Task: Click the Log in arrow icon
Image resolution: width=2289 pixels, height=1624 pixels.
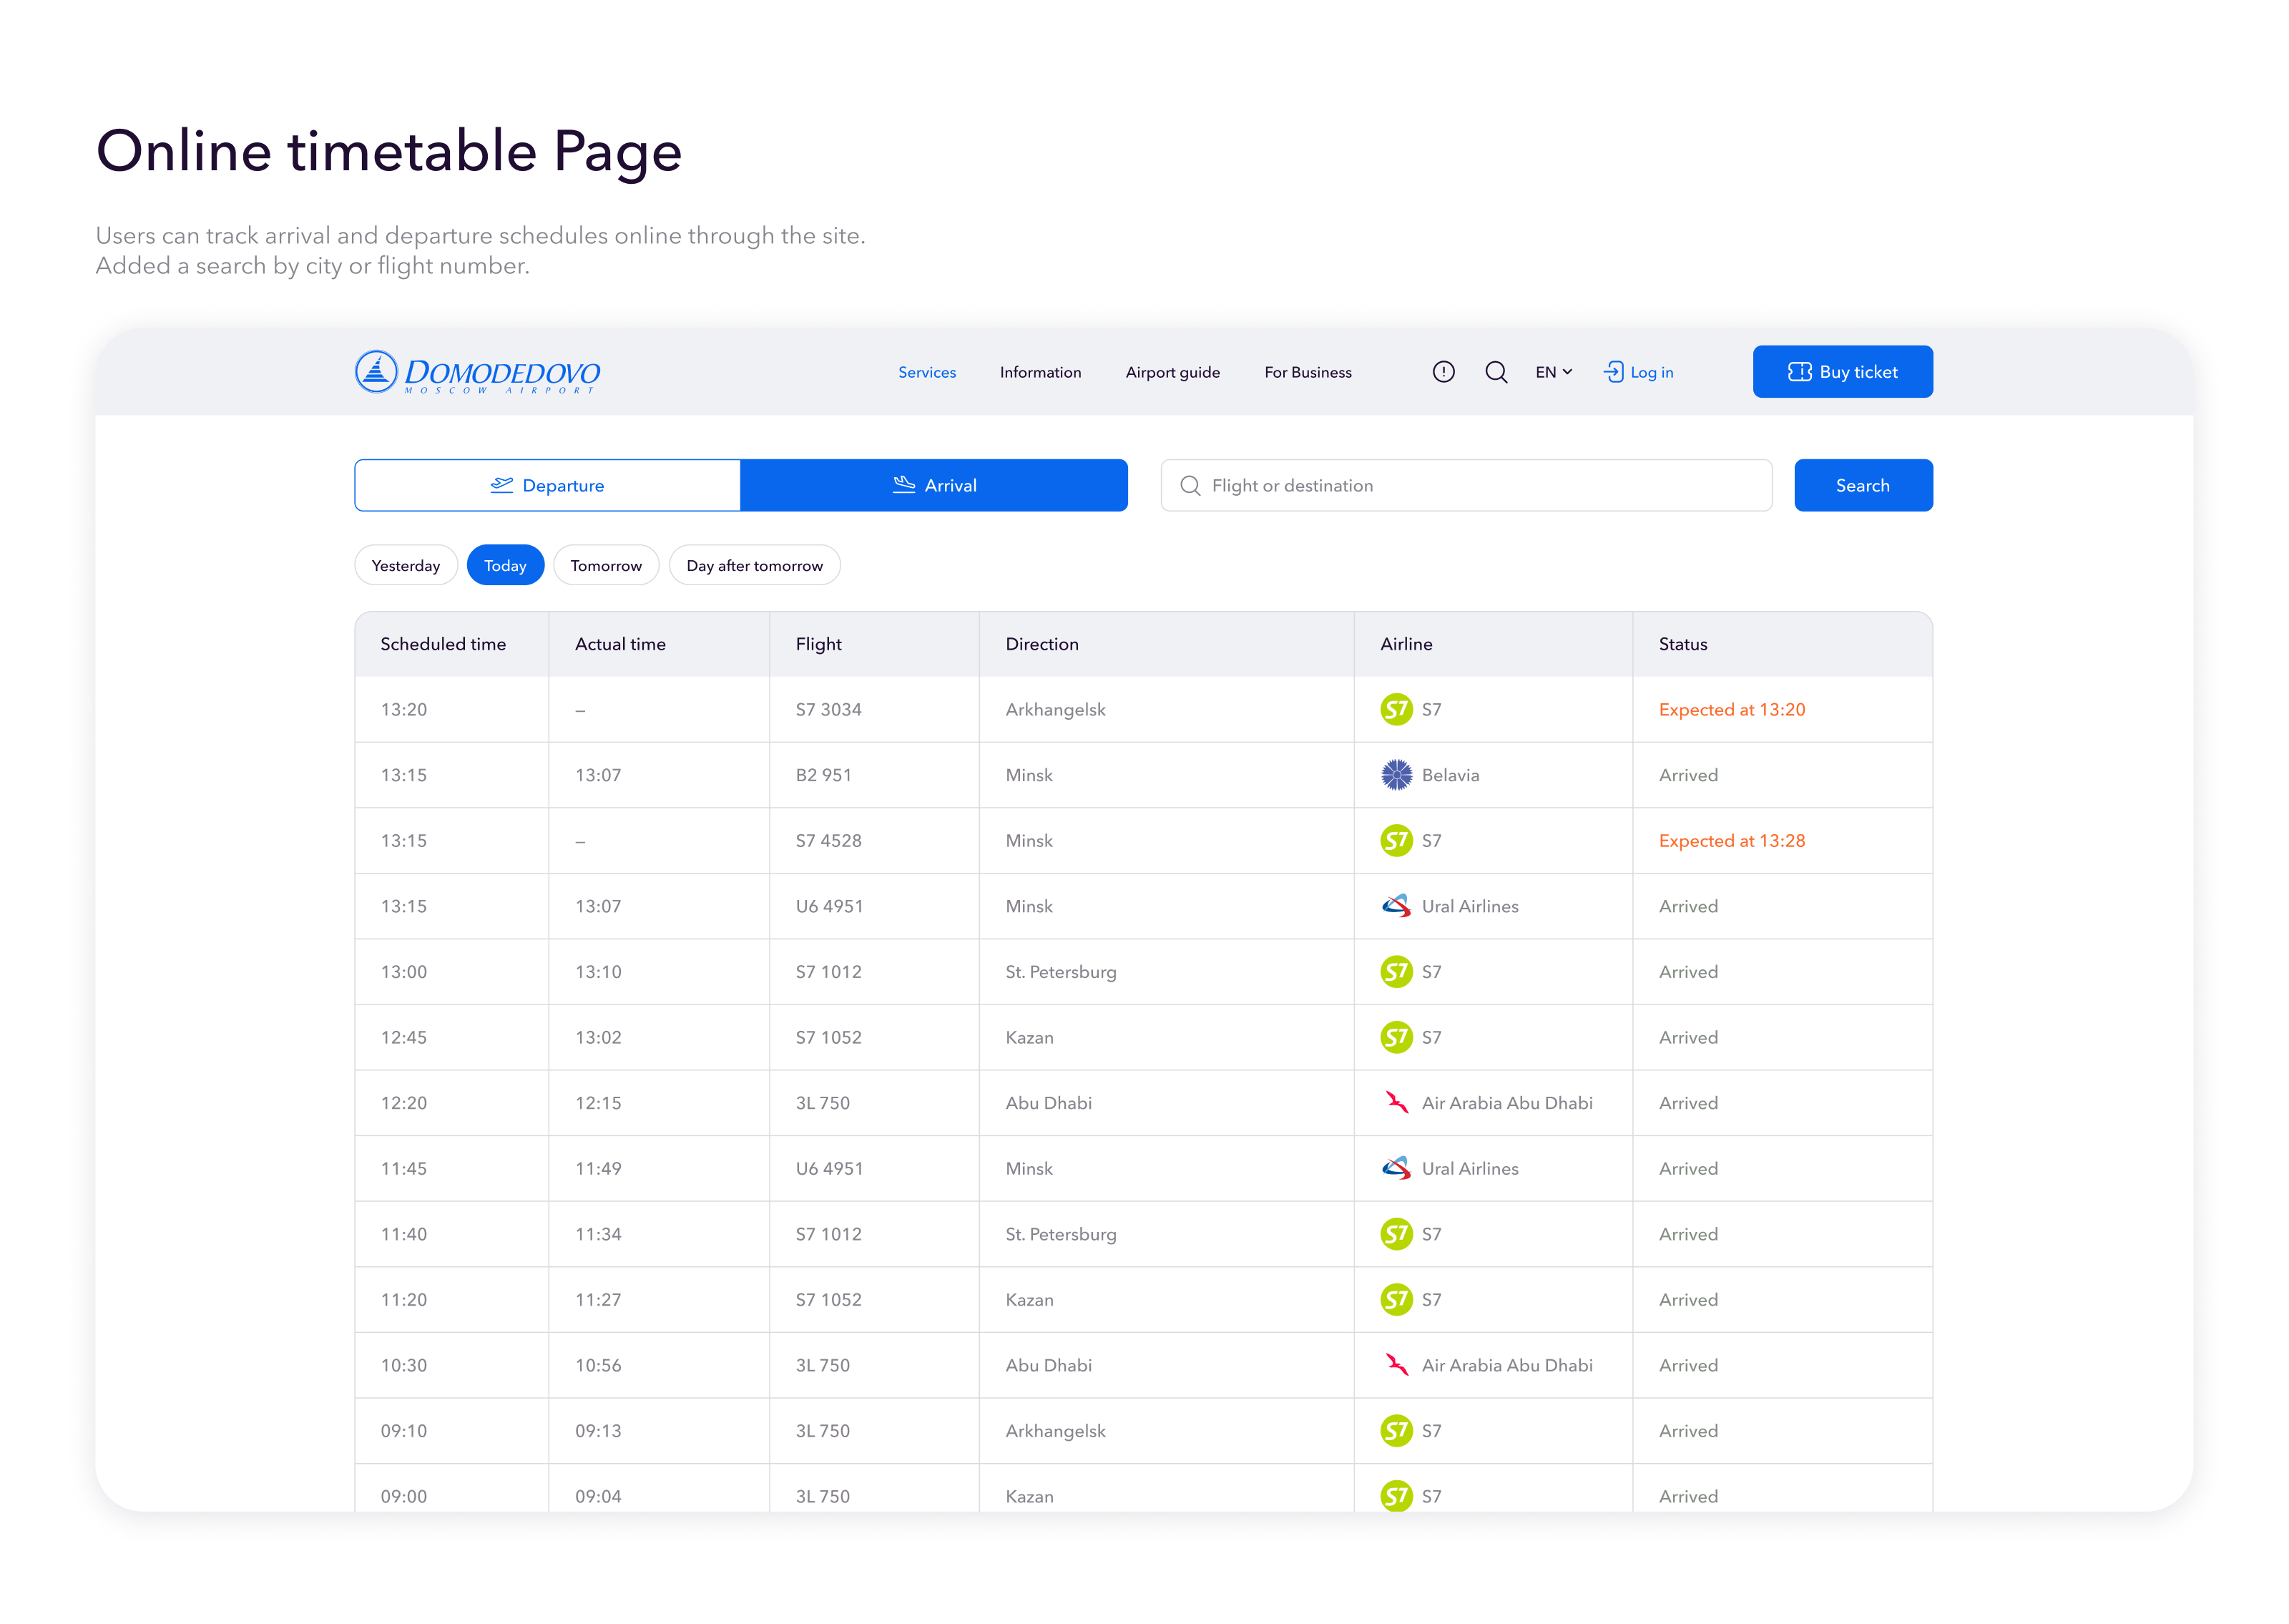Action: [1612, 372]
